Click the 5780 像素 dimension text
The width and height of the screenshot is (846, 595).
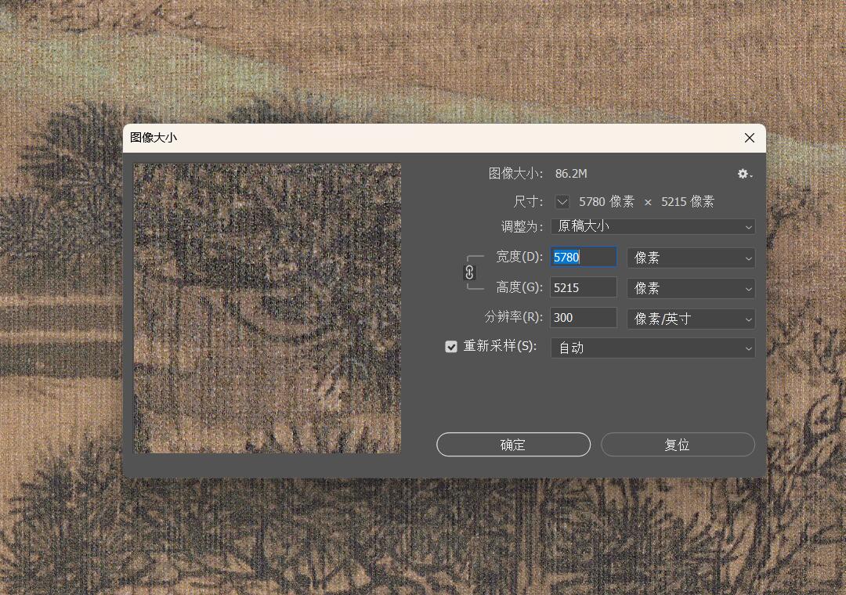coord(606,202)
